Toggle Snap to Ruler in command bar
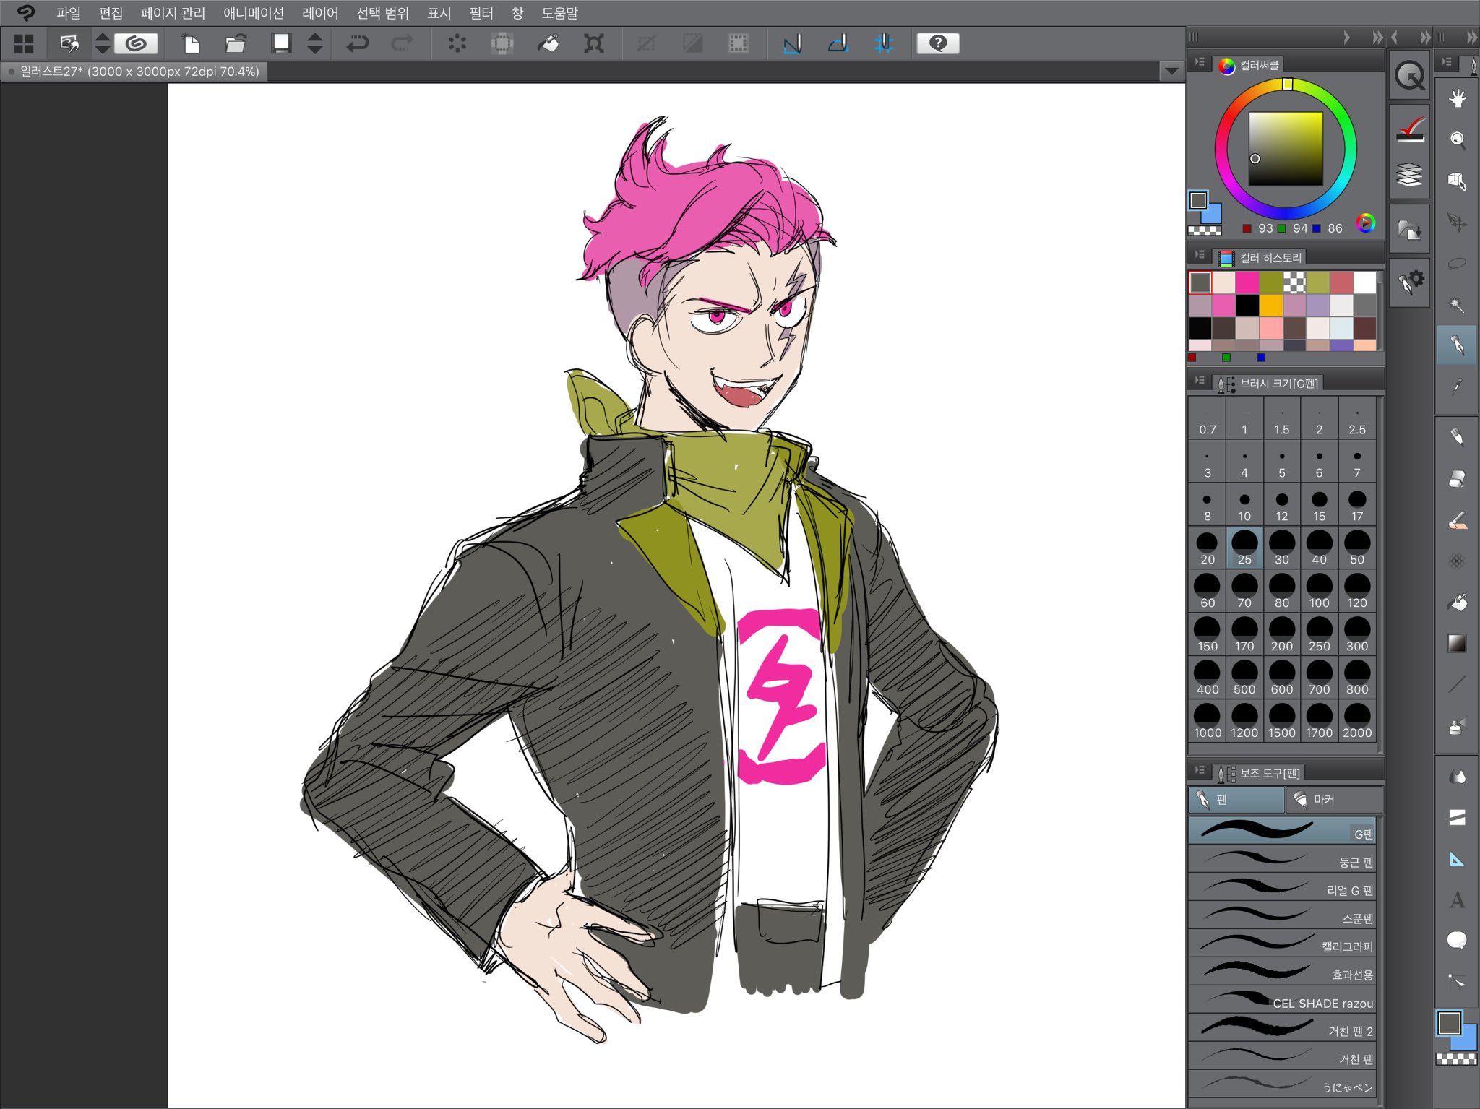The height and width of the screenshot is (1109, 1480). pos(793,44)
